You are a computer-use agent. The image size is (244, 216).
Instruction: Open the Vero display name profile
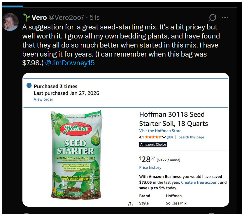click(39, 17)
